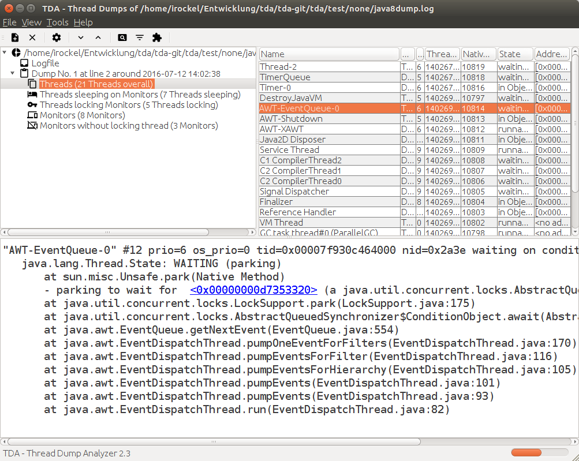The height and width of the screenshot is (461, 579).
Task: Select the DestroyJavaVM row
Action: [x=414, y=98]
